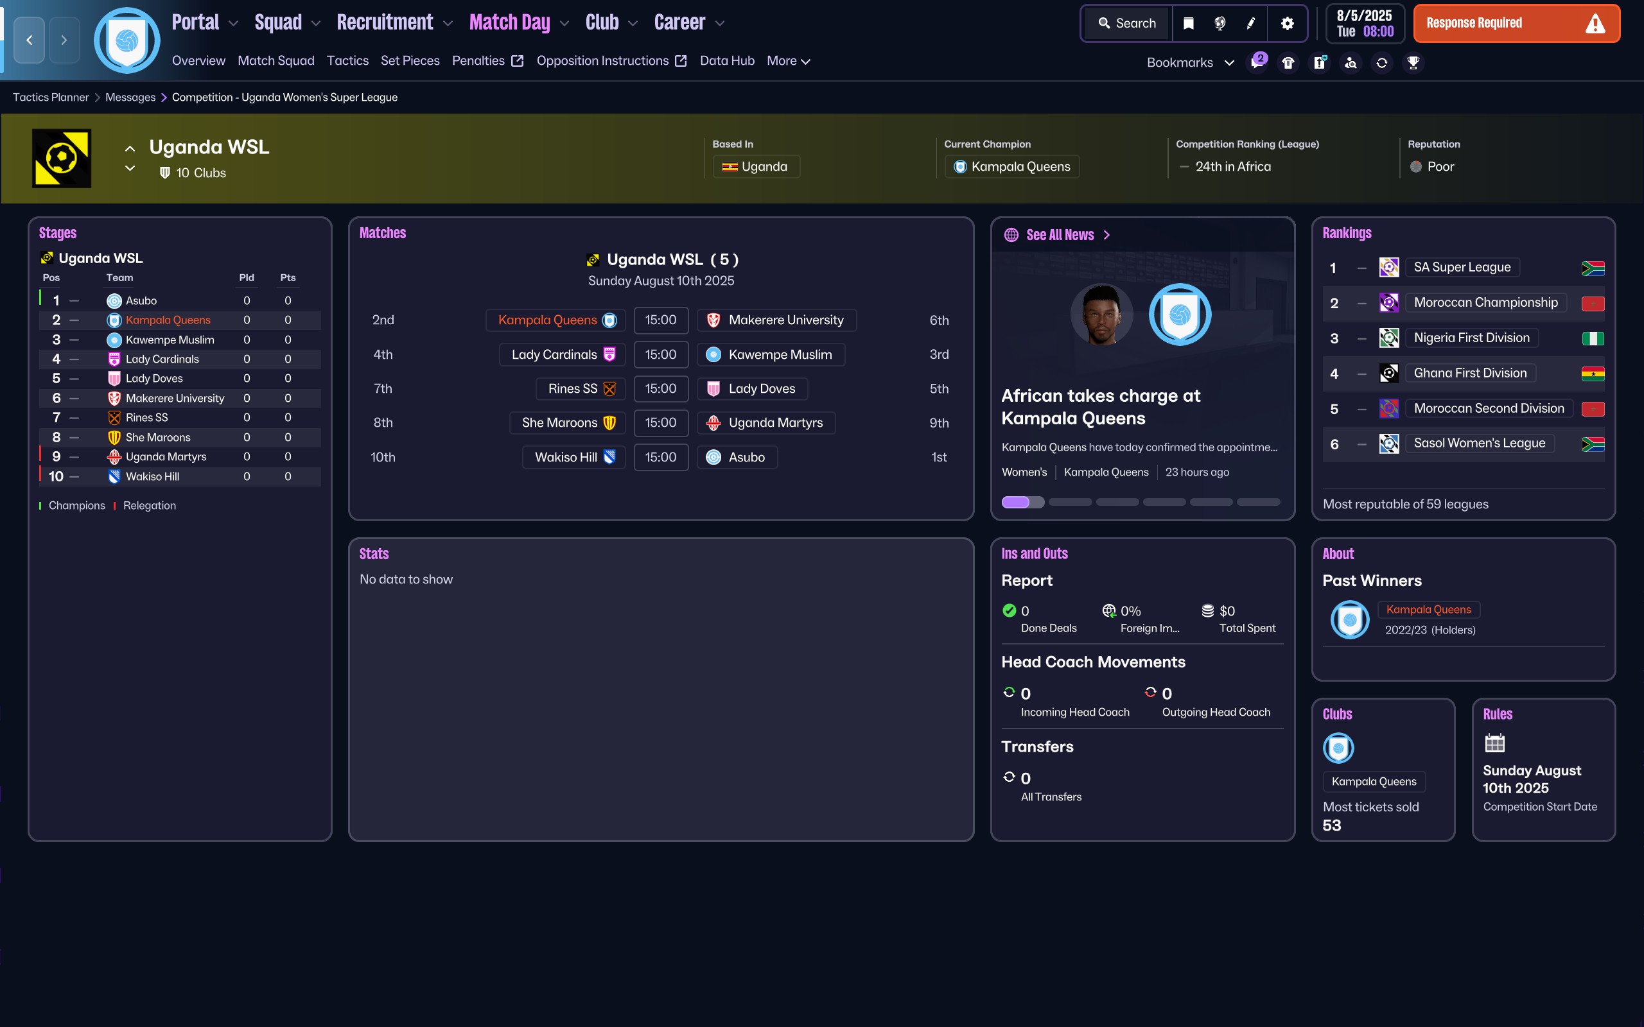The width and height of the screenshot is (1644, 1027).
Task: Click the Response Required button
Action: point(1516,24)
